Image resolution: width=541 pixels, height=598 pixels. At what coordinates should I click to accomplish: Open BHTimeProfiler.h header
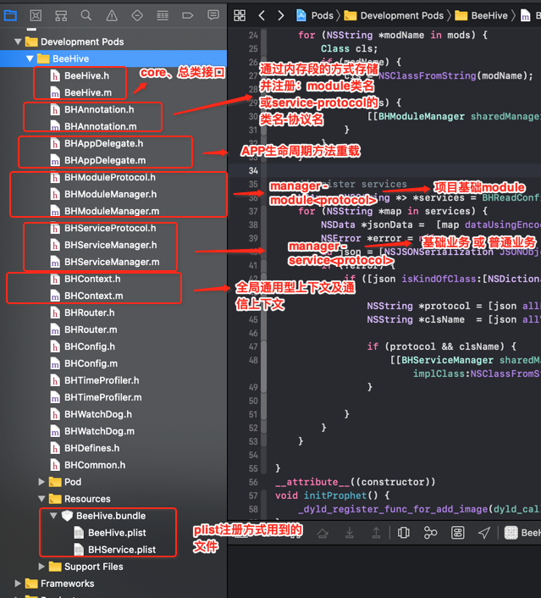point(95,380)
